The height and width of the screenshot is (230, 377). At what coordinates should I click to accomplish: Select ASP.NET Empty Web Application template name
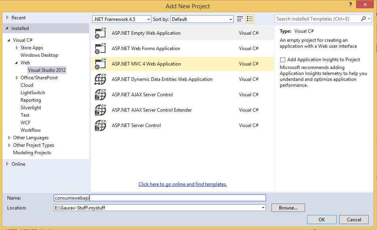(x=146, y=33)
